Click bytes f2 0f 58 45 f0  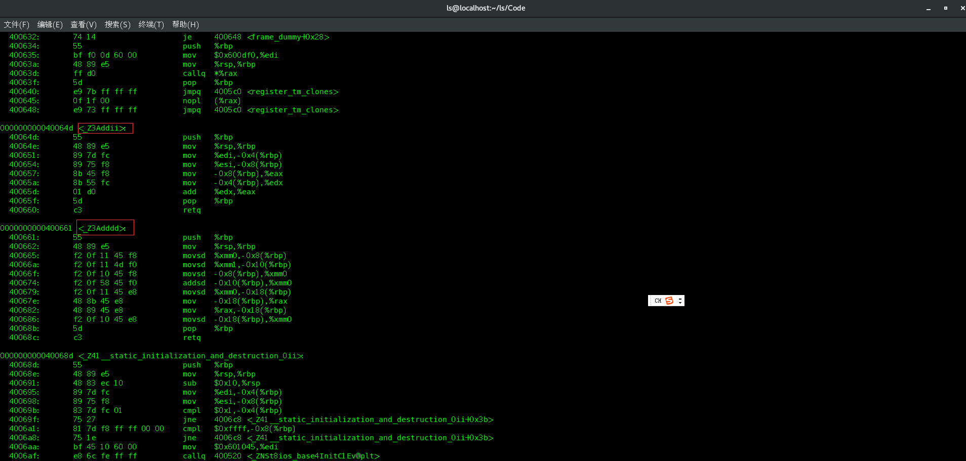[105, 283]
